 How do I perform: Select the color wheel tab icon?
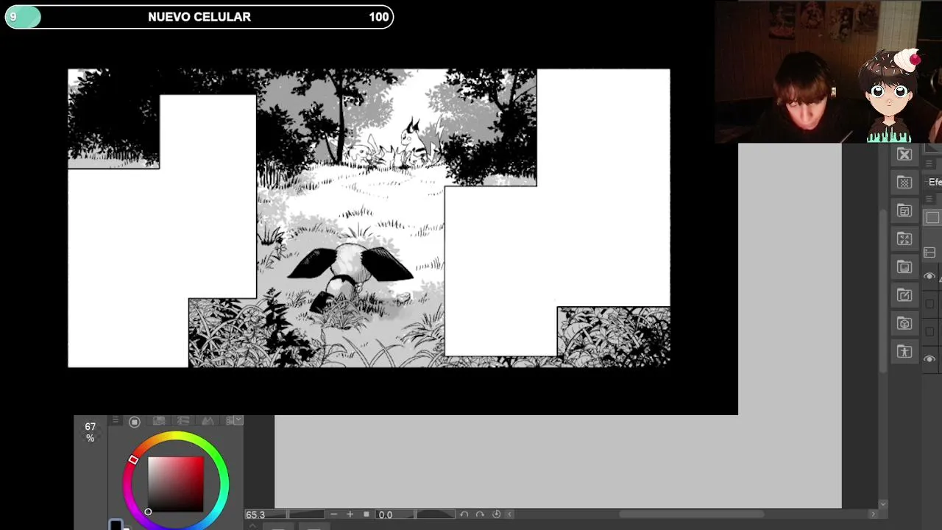[135, 422]
